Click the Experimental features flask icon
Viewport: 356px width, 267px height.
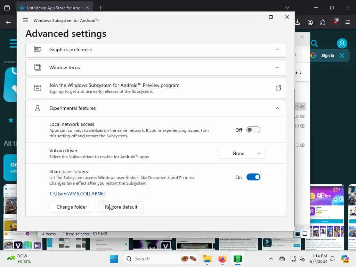click(38, 108)
